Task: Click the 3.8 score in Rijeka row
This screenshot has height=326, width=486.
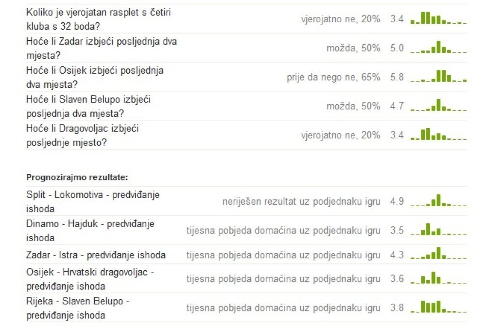Action: 397,308
